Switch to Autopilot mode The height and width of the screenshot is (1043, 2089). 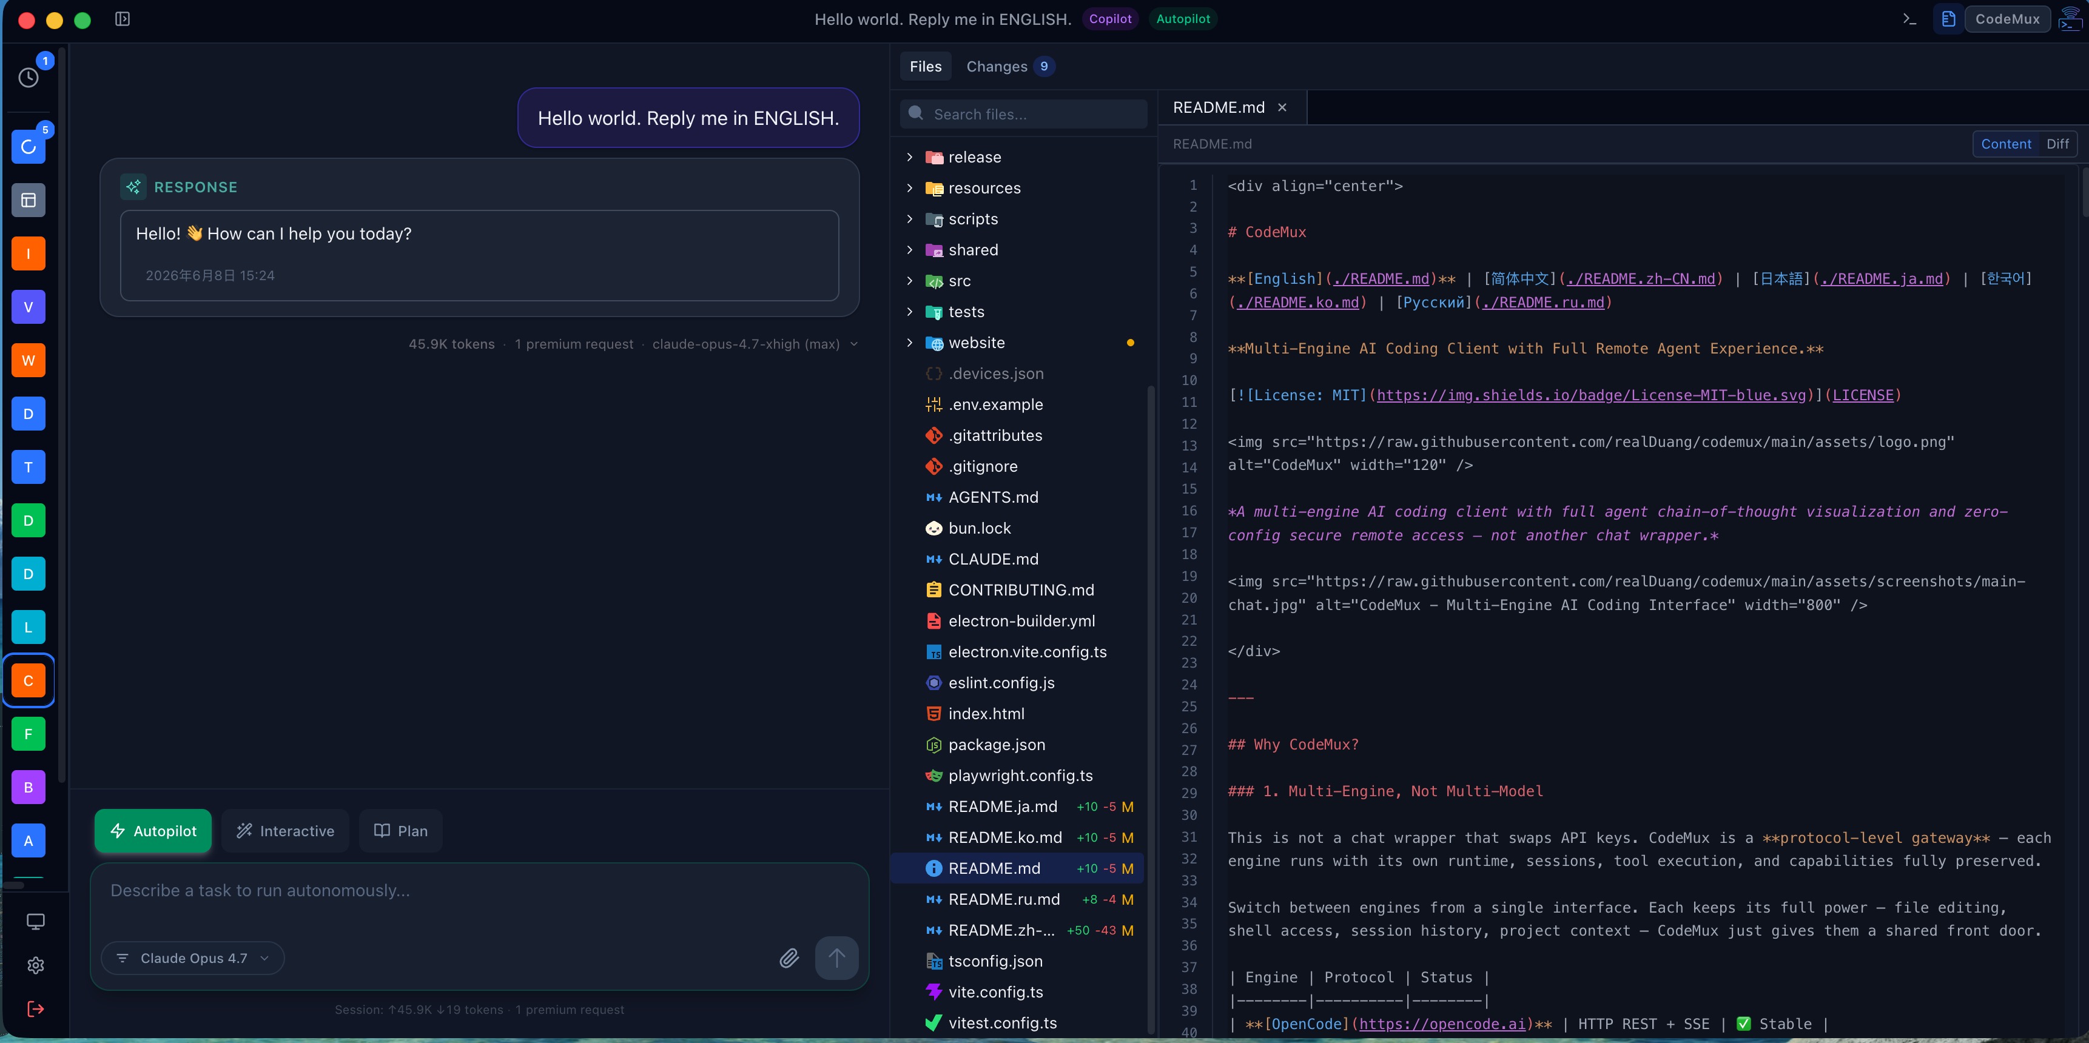point(153,831)
